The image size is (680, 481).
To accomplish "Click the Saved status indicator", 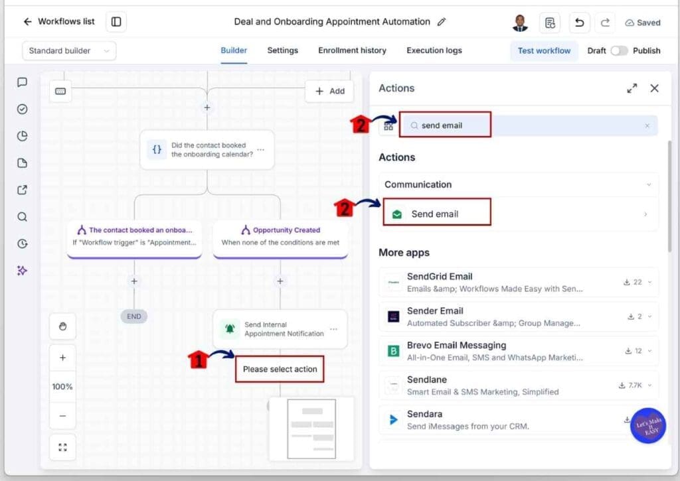I will pos(643,23).
